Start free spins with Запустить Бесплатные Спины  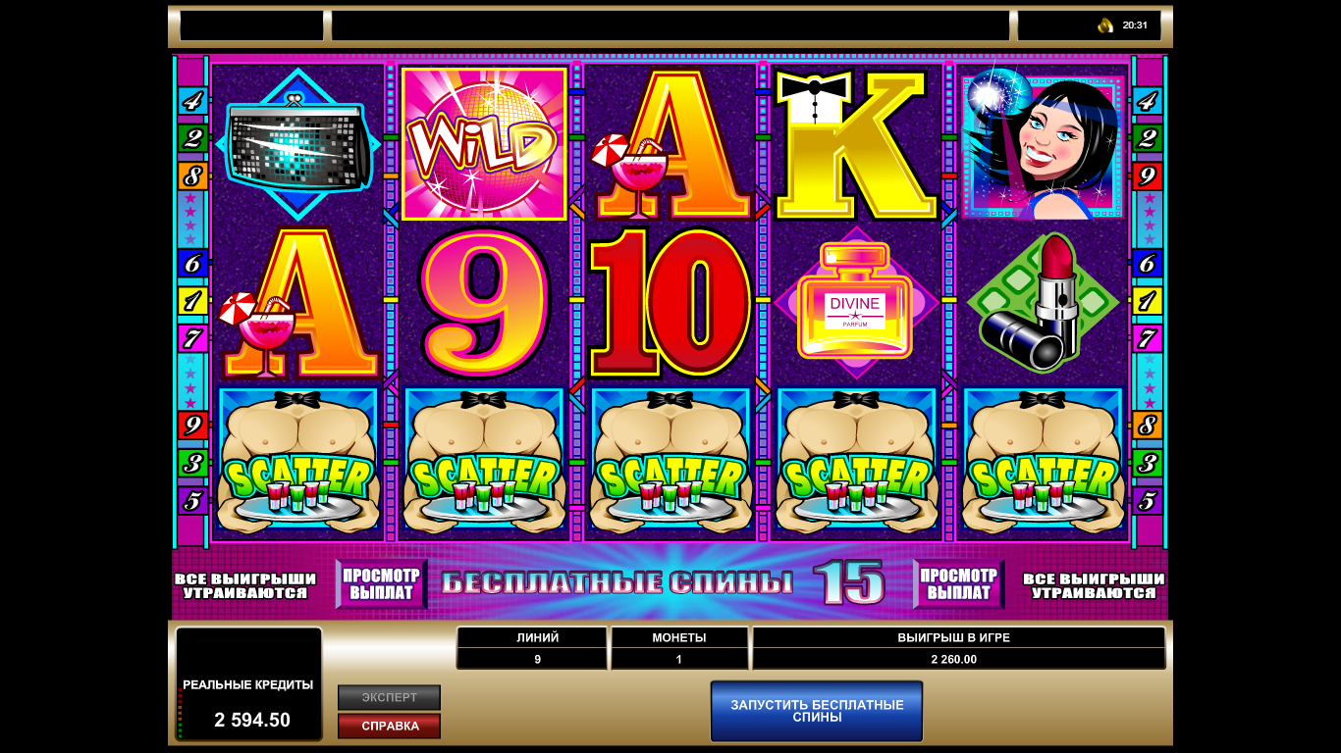(817, 711)
